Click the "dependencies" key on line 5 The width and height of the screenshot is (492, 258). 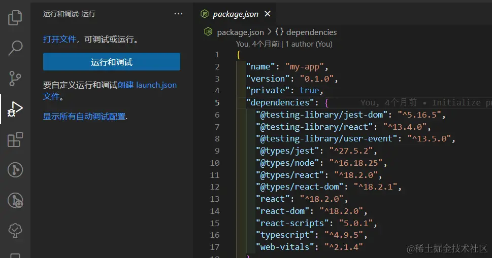pyautogui.click(x=280, y=103)
